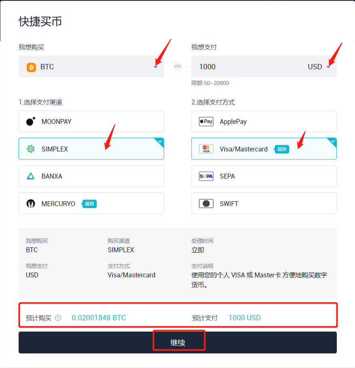The height and width of the screenshot is (368, 355).
Task: Click the Banxa triangle logo
Action: 31,176
